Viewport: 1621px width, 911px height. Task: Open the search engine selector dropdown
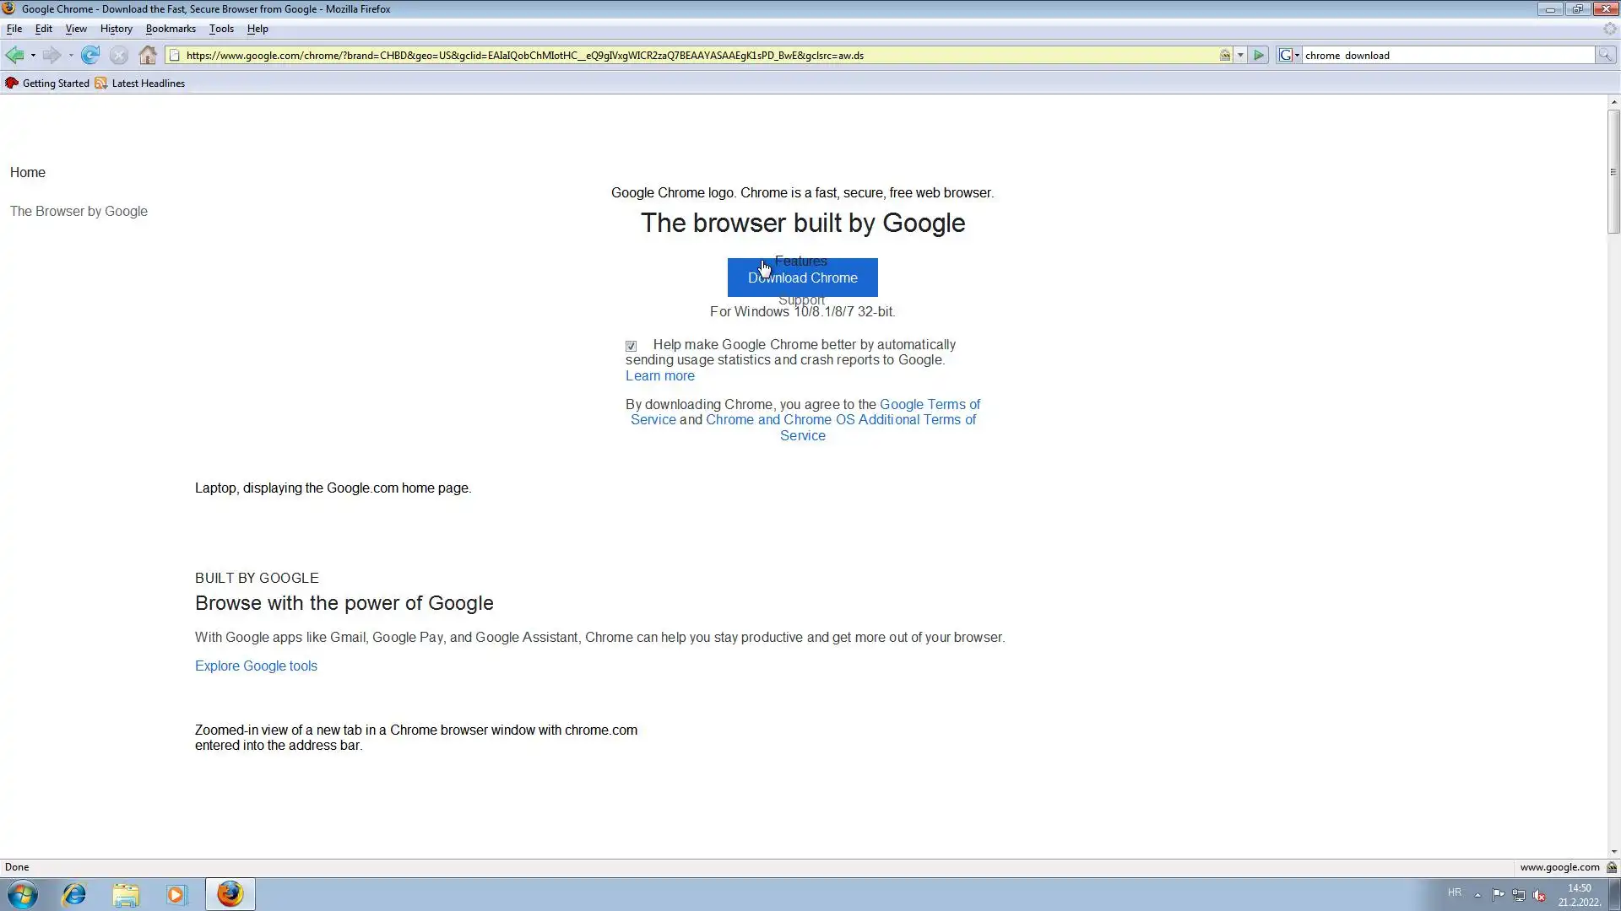tap(1289, 56)
